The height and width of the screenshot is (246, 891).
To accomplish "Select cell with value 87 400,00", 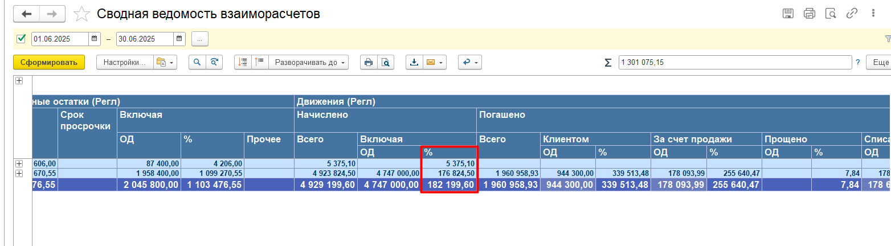I will (149, 163).
